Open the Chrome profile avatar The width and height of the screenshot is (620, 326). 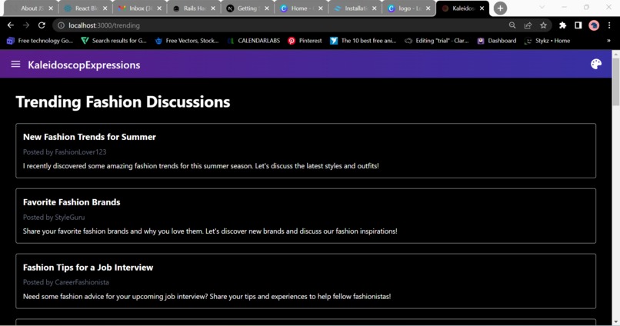[x=594, y=25]
